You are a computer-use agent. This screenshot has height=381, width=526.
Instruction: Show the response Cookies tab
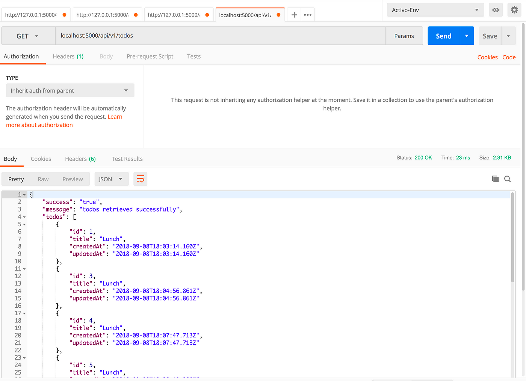click(41, 159)
